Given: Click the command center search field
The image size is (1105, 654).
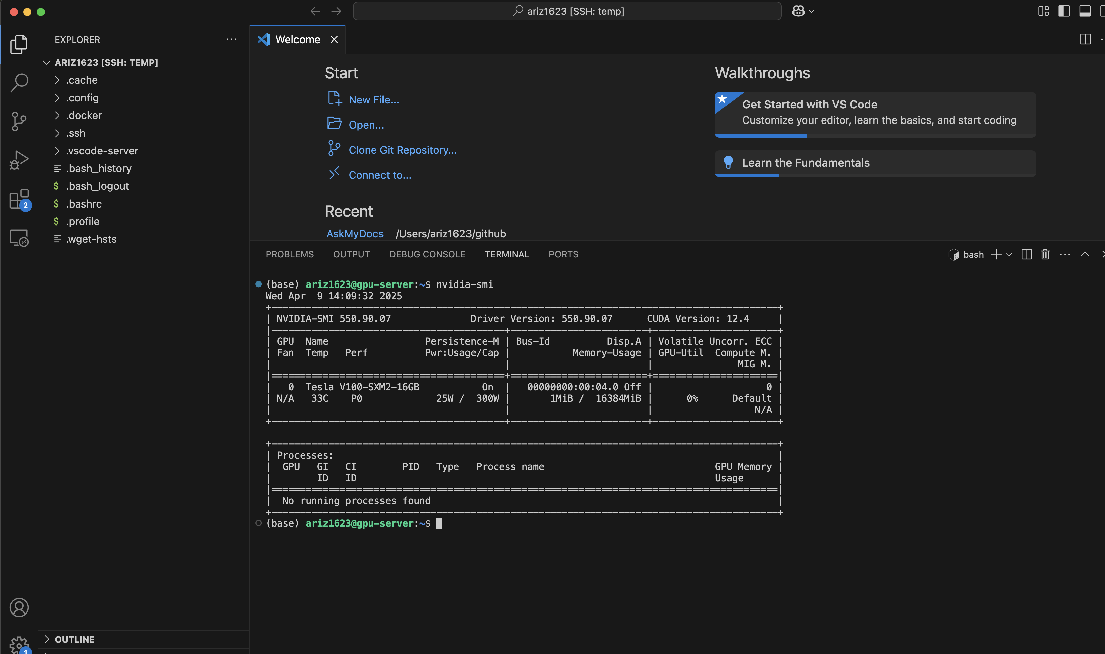Looking at the screenshot, I should tap(567, 11).
